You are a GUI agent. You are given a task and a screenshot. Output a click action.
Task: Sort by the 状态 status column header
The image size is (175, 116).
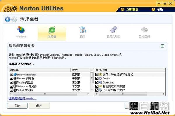point(80,70)
